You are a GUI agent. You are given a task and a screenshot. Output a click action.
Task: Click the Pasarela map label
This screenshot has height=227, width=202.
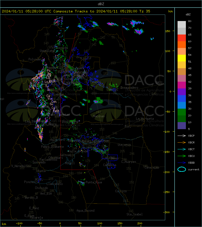click(36, 218)
